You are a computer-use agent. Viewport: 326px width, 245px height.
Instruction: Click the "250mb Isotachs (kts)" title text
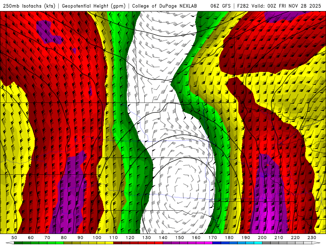pyautogui.click(x=29, y=6)
